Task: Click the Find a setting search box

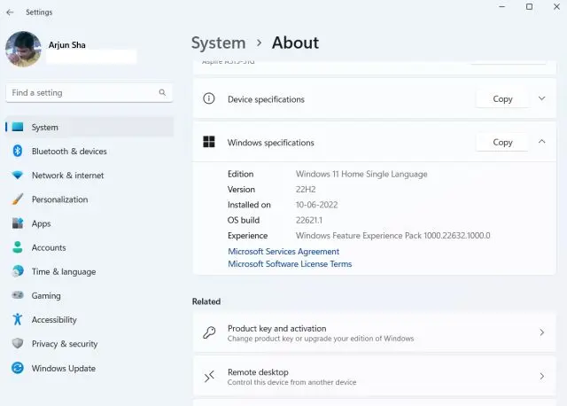Action: pos(89,93)
